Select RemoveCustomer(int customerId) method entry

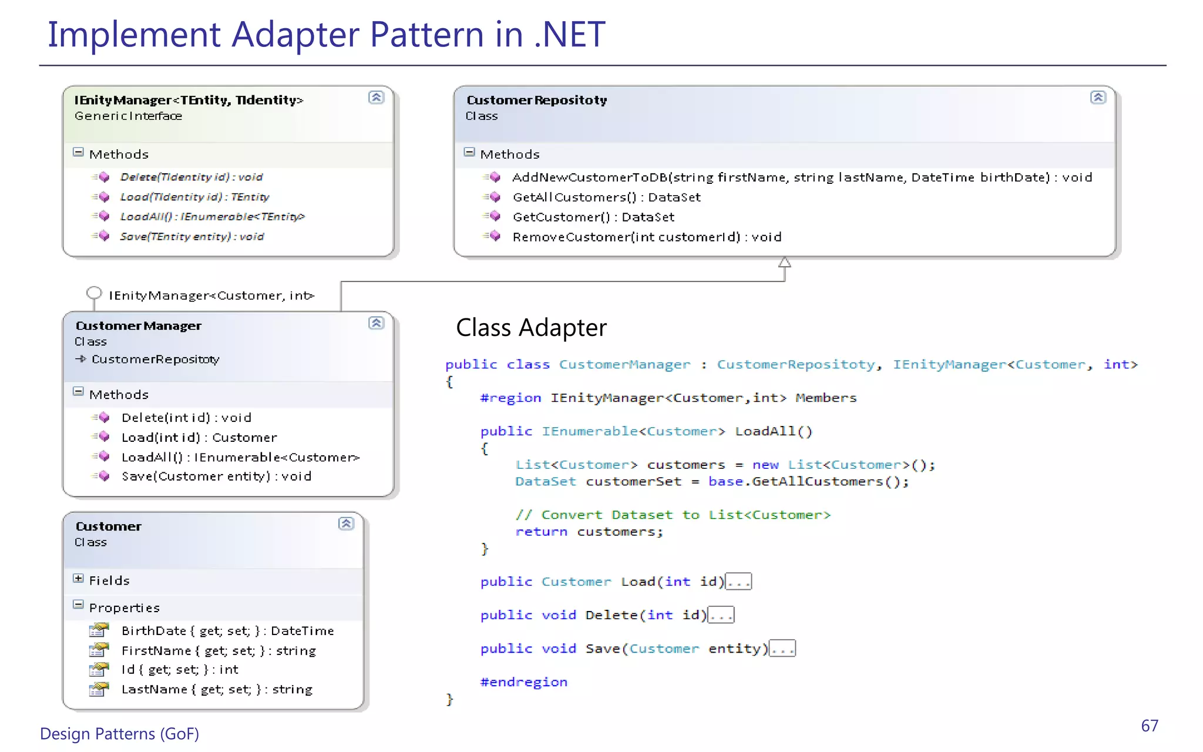click(646, 237)
